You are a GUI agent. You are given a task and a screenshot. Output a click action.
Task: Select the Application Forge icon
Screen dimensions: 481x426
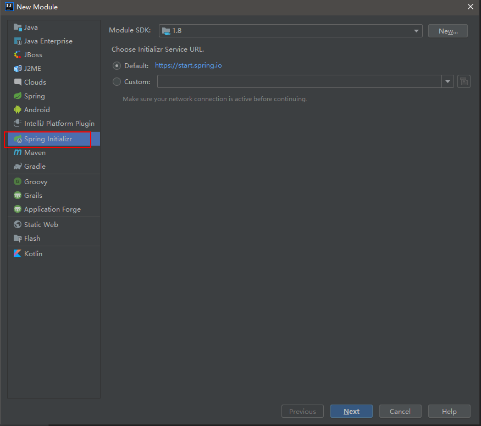tap(18, 209)
